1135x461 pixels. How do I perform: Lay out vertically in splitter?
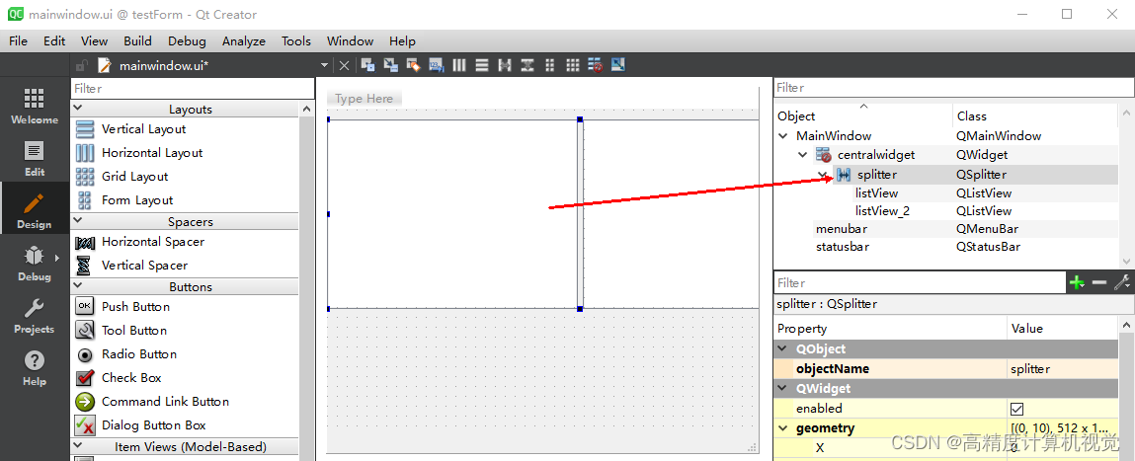point(527,65)
